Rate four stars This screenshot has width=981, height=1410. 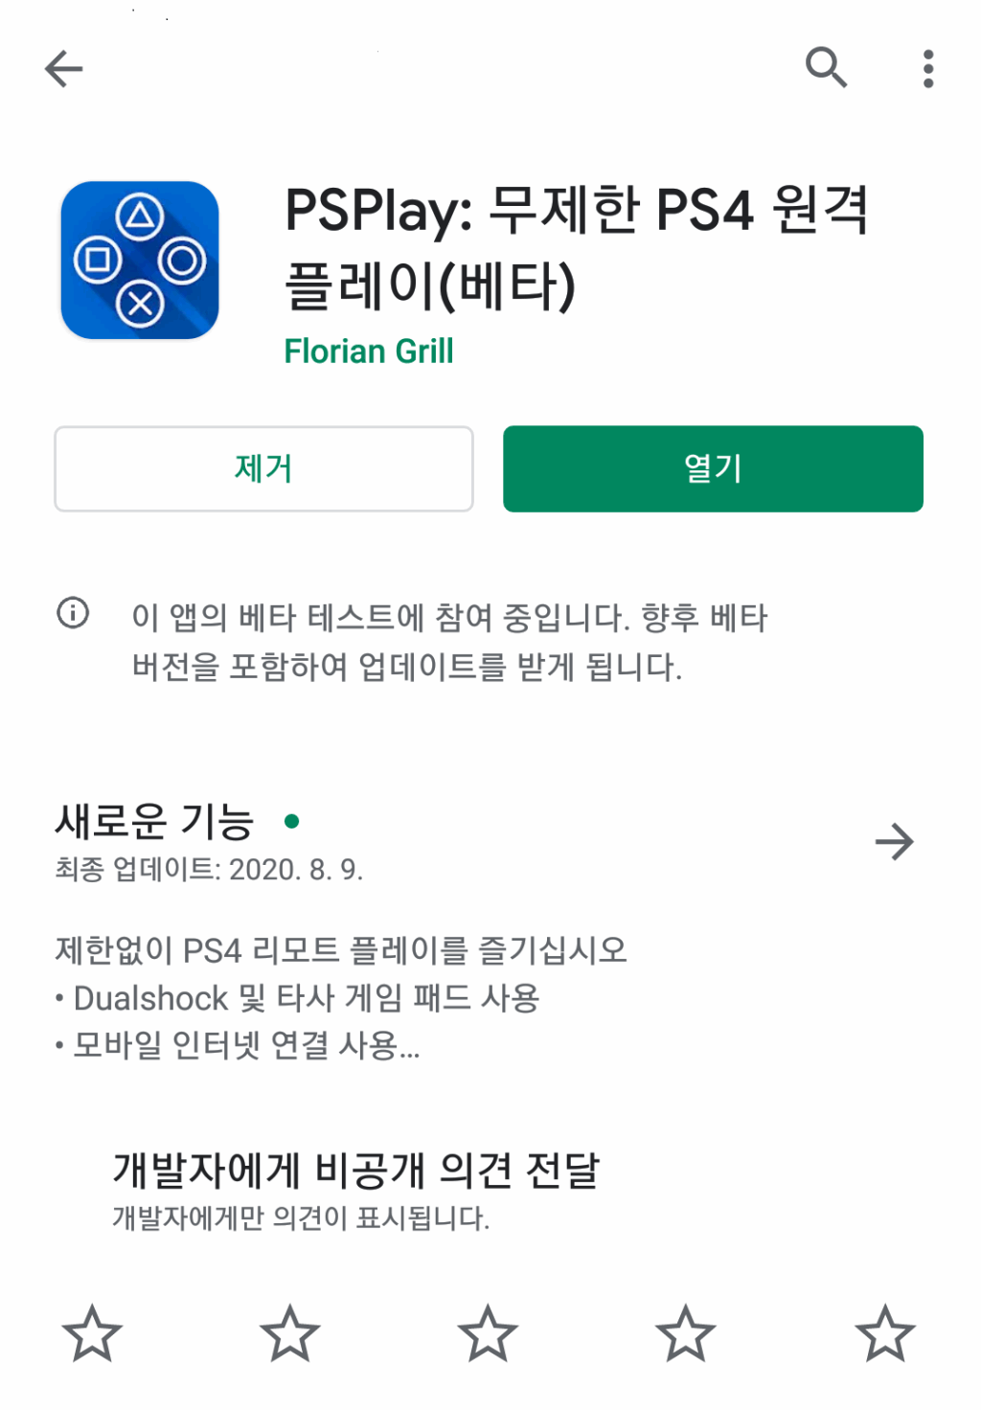[686, 1333]
